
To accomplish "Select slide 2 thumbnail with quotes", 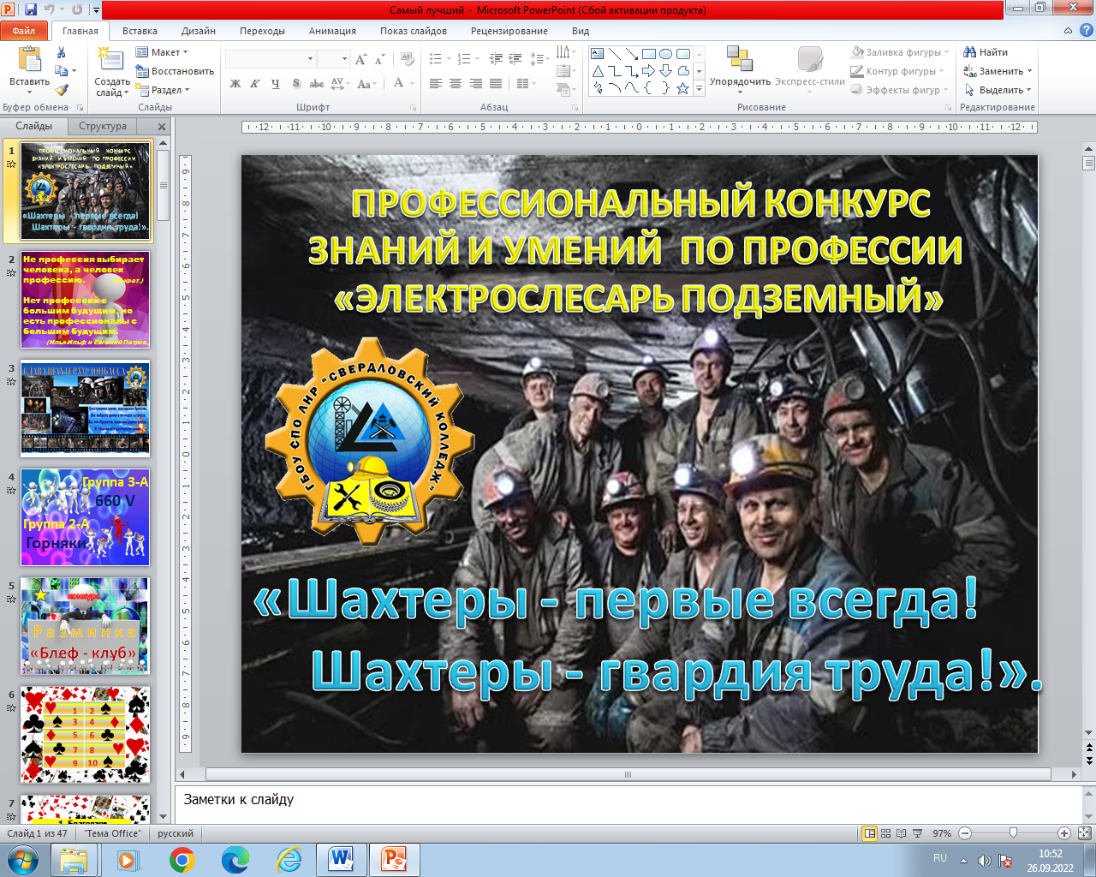I will 86,300.
